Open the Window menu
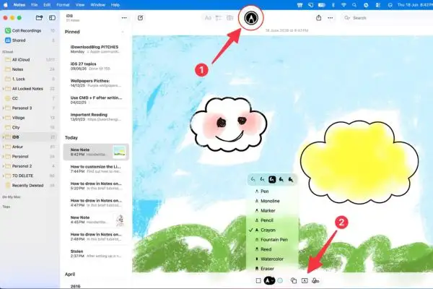This screenshot has height=289, width=433. point(97,5)
